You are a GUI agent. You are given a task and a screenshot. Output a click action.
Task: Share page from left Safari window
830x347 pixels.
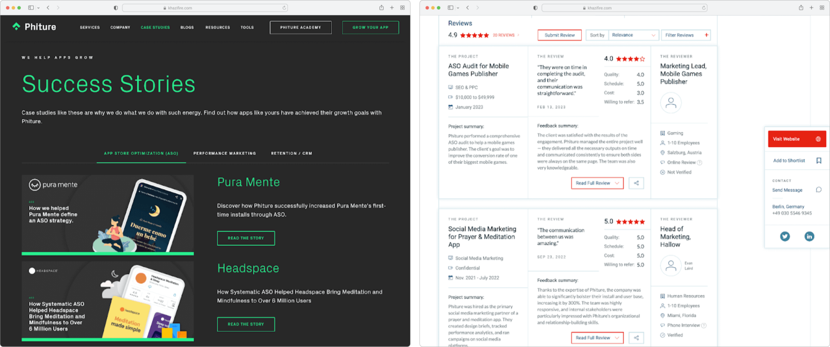point(381,8)
